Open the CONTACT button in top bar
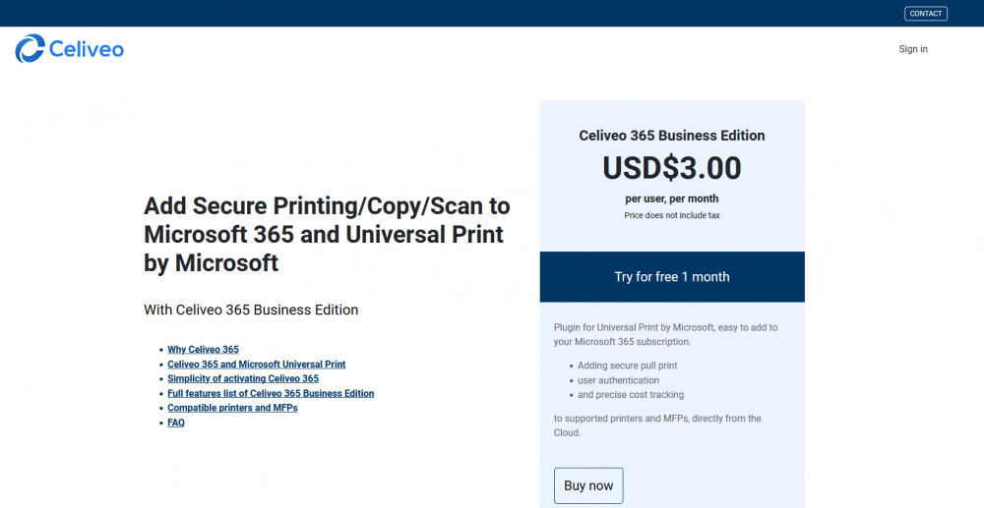The width and height of the screenshot is (984, 508). click(x=926, y=13)
